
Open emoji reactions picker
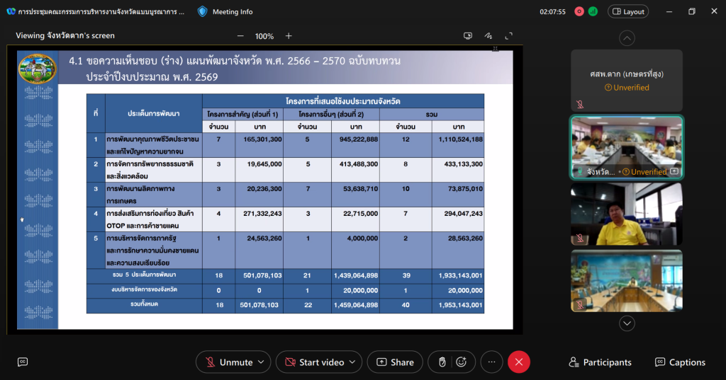click(462, 362)
